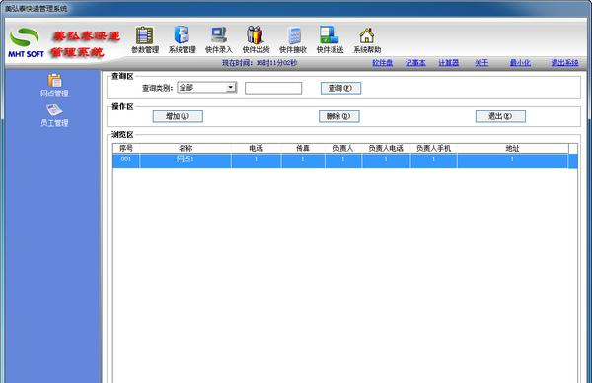Expand the 查询类别 dropdown
Screen dimensions: 592x383
pos(230,88)
